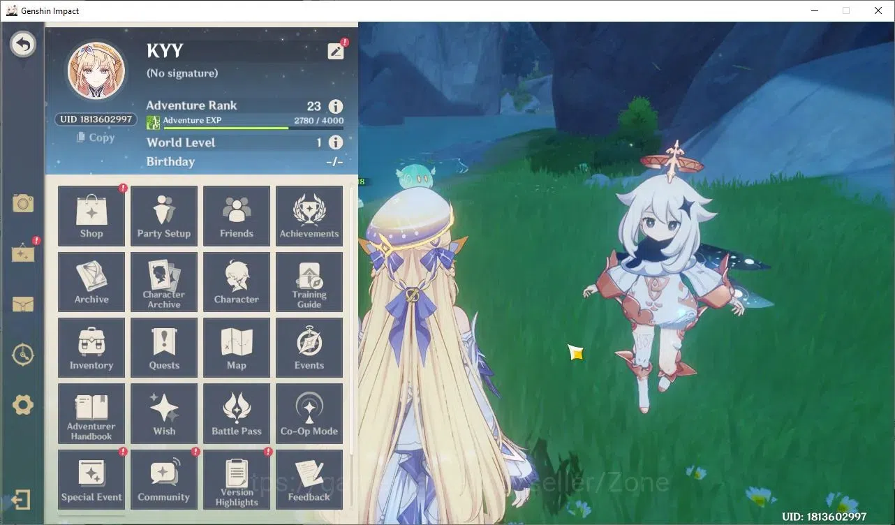Open the Battle Pass
Image resolution: width=895 pixels, height=525 pixels.
237,413
